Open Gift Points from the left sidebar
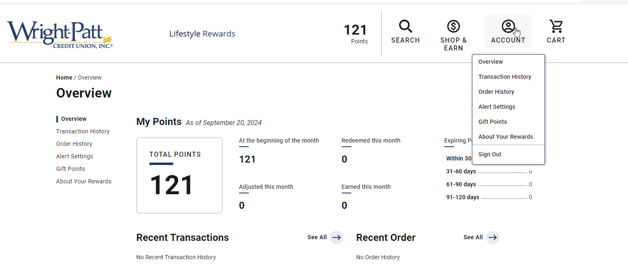This screenshot has width=628, height=273. 70,168
